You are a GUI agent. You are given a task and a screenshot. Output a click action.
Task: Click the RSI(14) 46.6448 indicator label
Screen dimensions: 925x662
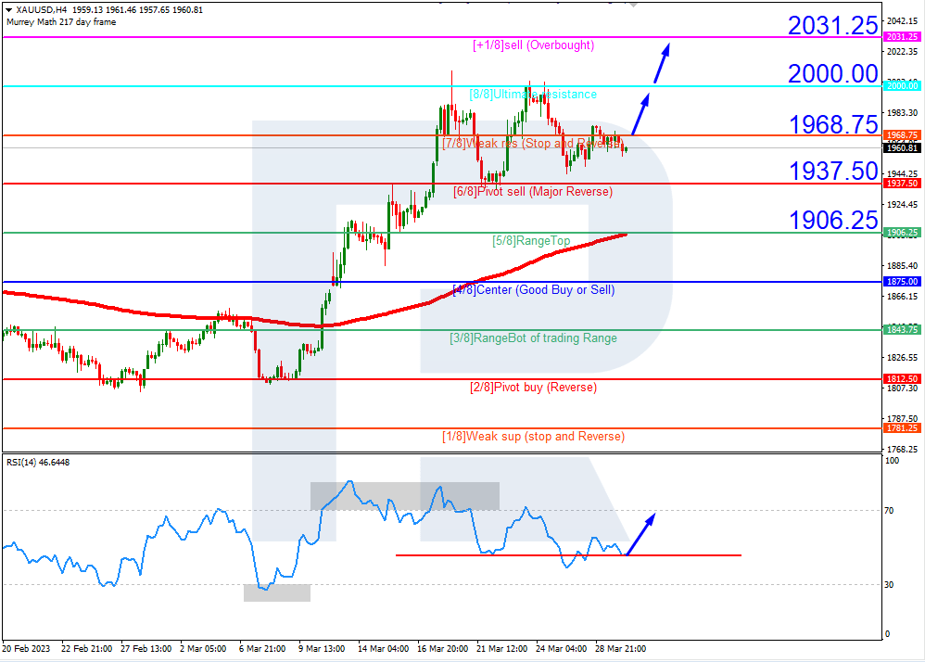40,461
